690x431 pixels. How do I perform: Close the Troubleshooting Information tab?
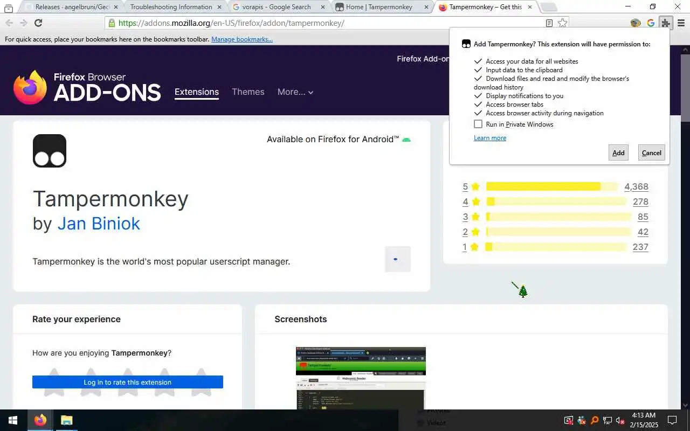tap(218, 7)
